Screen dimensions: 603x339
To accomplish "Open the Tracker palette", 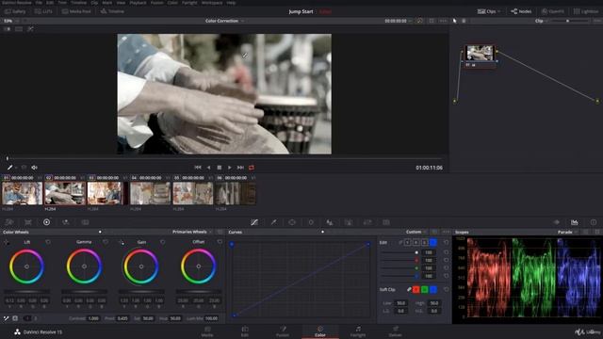I will coord(311,222).
